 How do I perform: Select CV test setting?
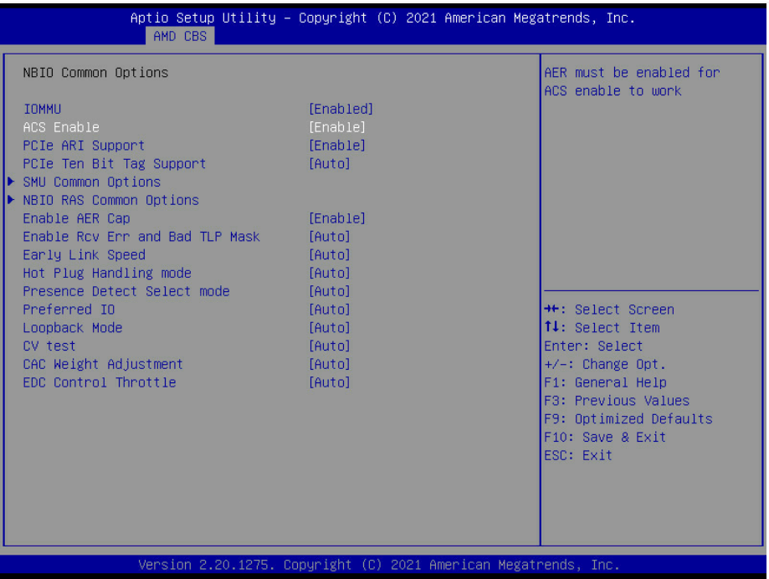pos(49,346)
